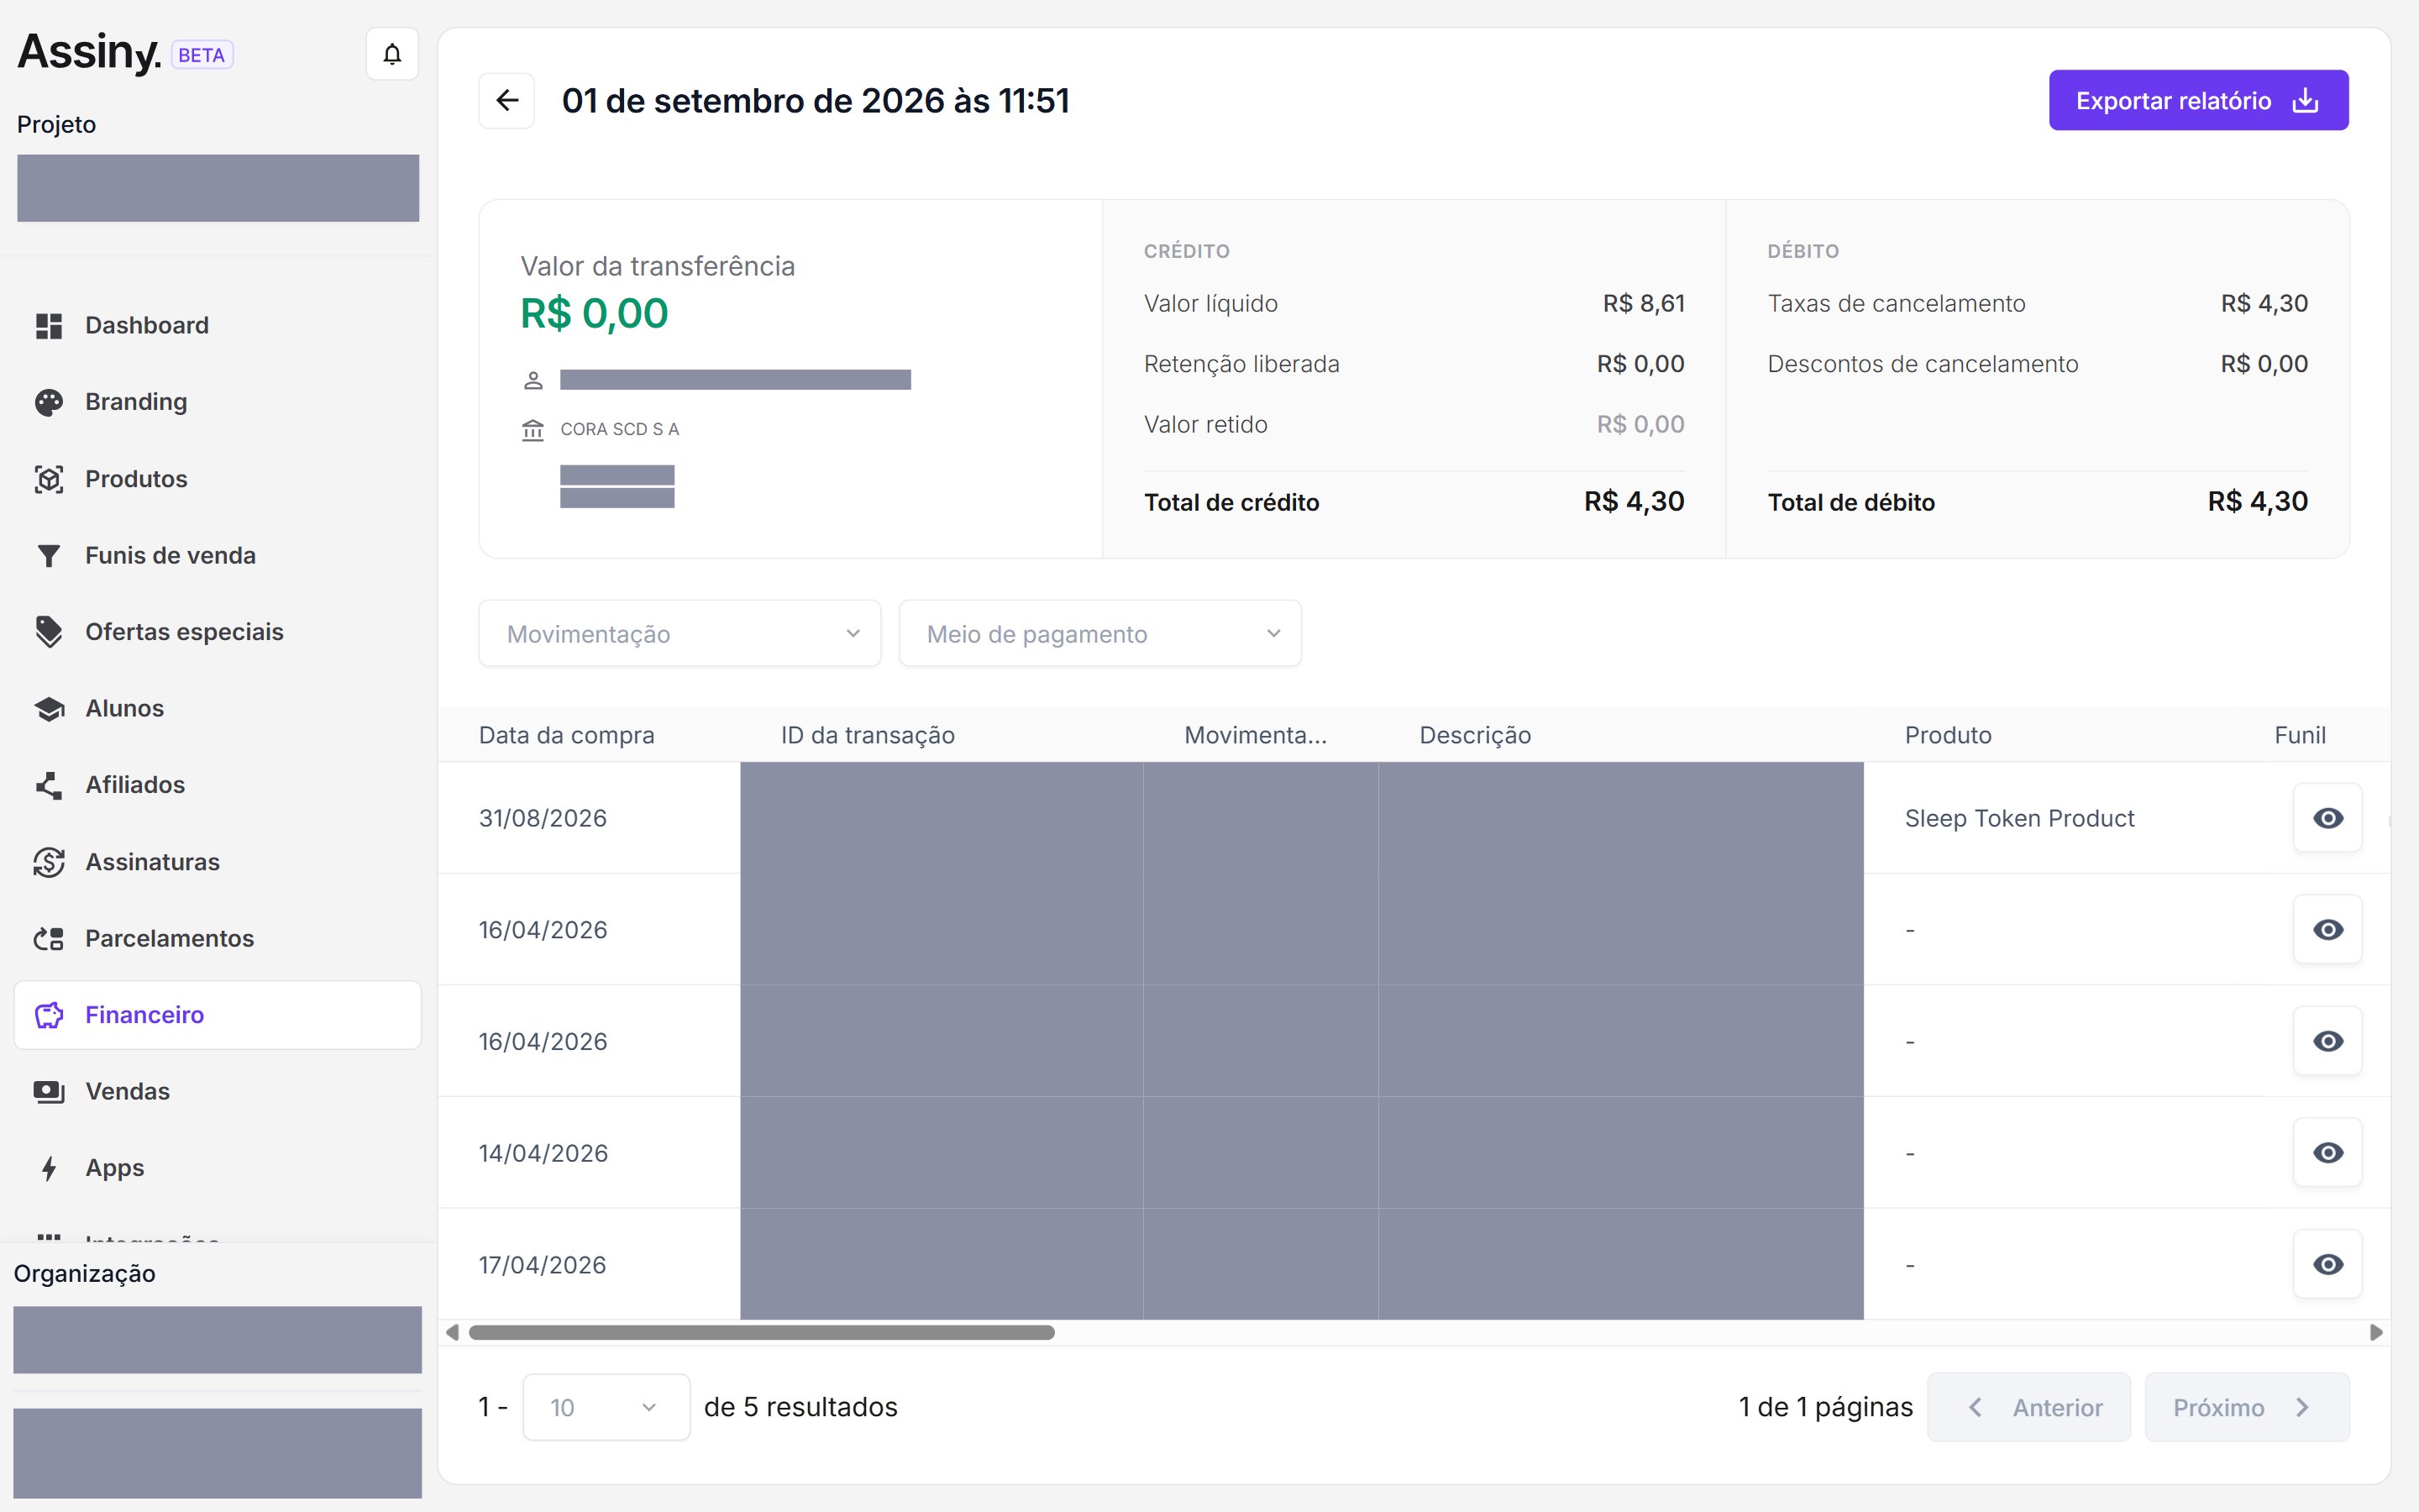Click the notification bell icon

[x=392, y=54]
